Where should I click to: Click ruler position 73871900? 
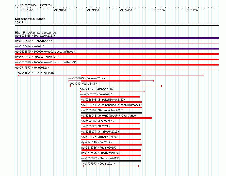(x=93, y=10)
